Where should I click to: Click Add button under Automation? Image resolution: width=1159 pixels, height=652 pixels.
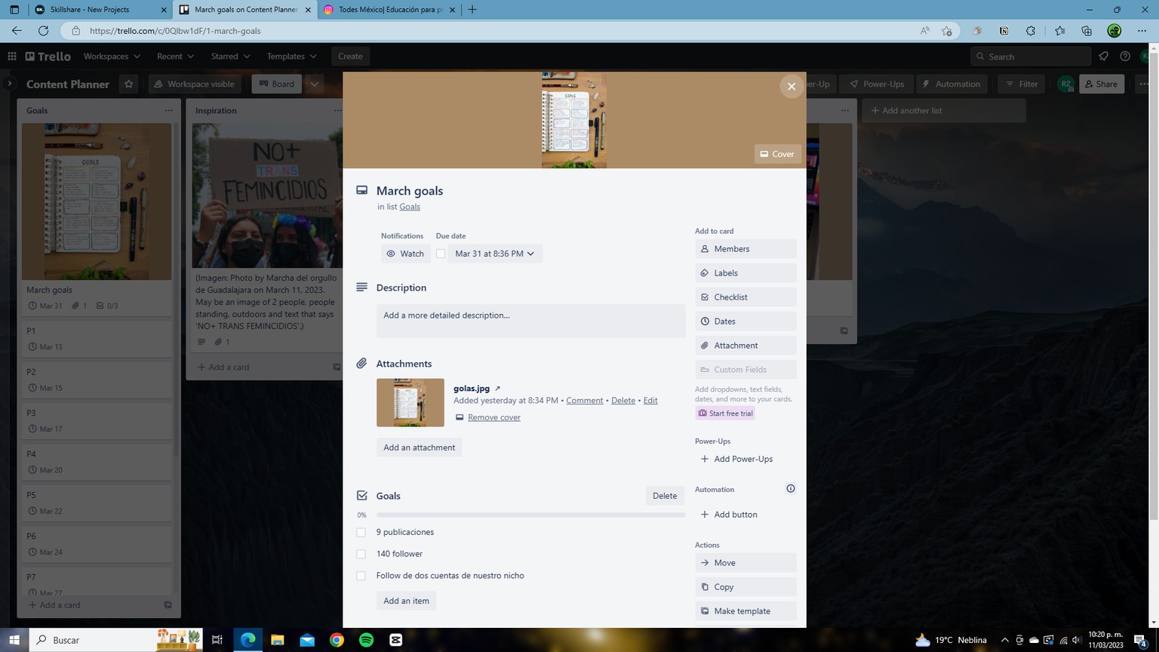click(746, 515)
